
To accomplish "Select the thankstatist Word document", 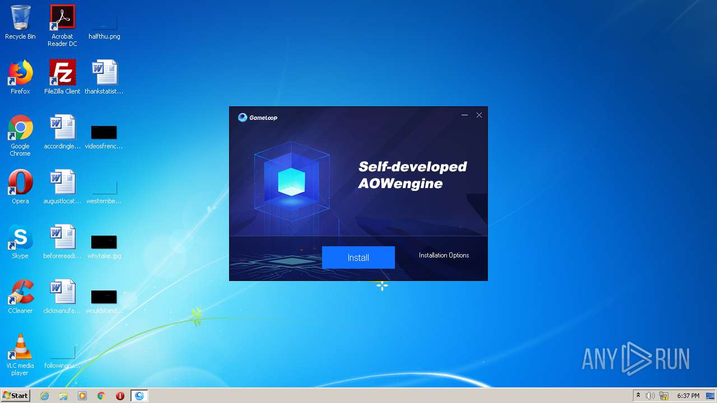I will point(104,77).
